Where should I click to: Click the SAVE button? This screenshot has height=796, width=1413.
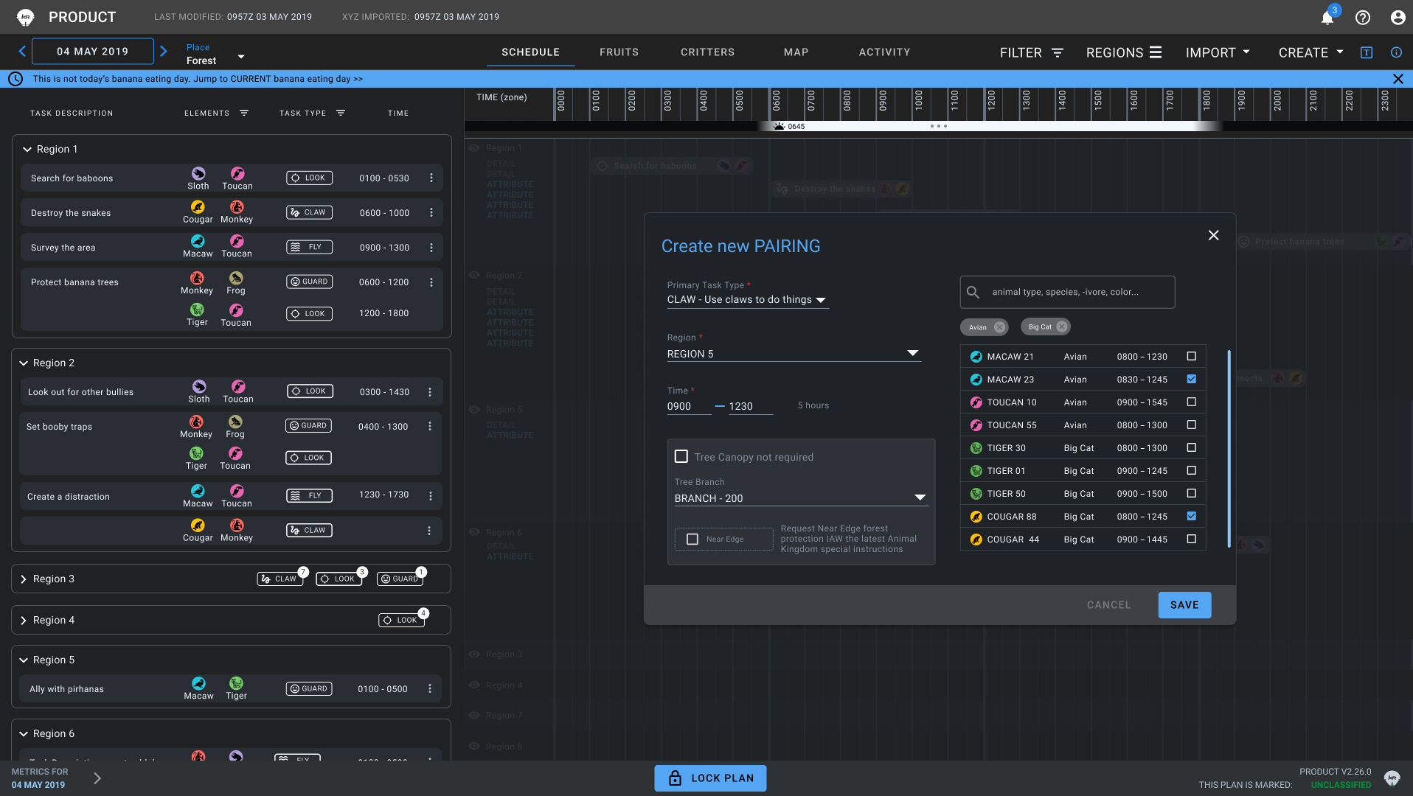tap(1184, 604)
